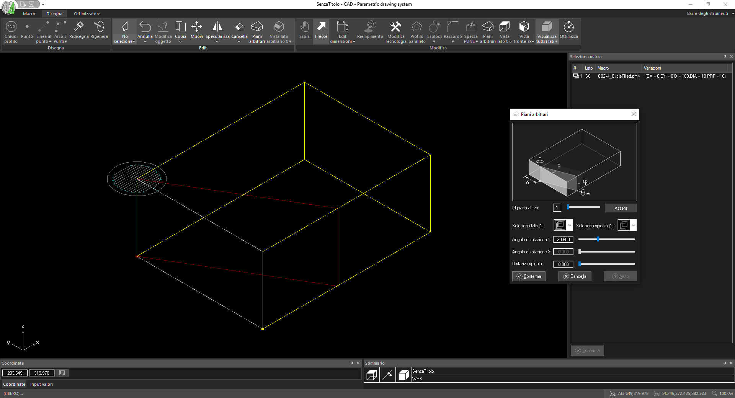Click the Ottimizza tool icon
735x398 pixels.
[569, 27]
